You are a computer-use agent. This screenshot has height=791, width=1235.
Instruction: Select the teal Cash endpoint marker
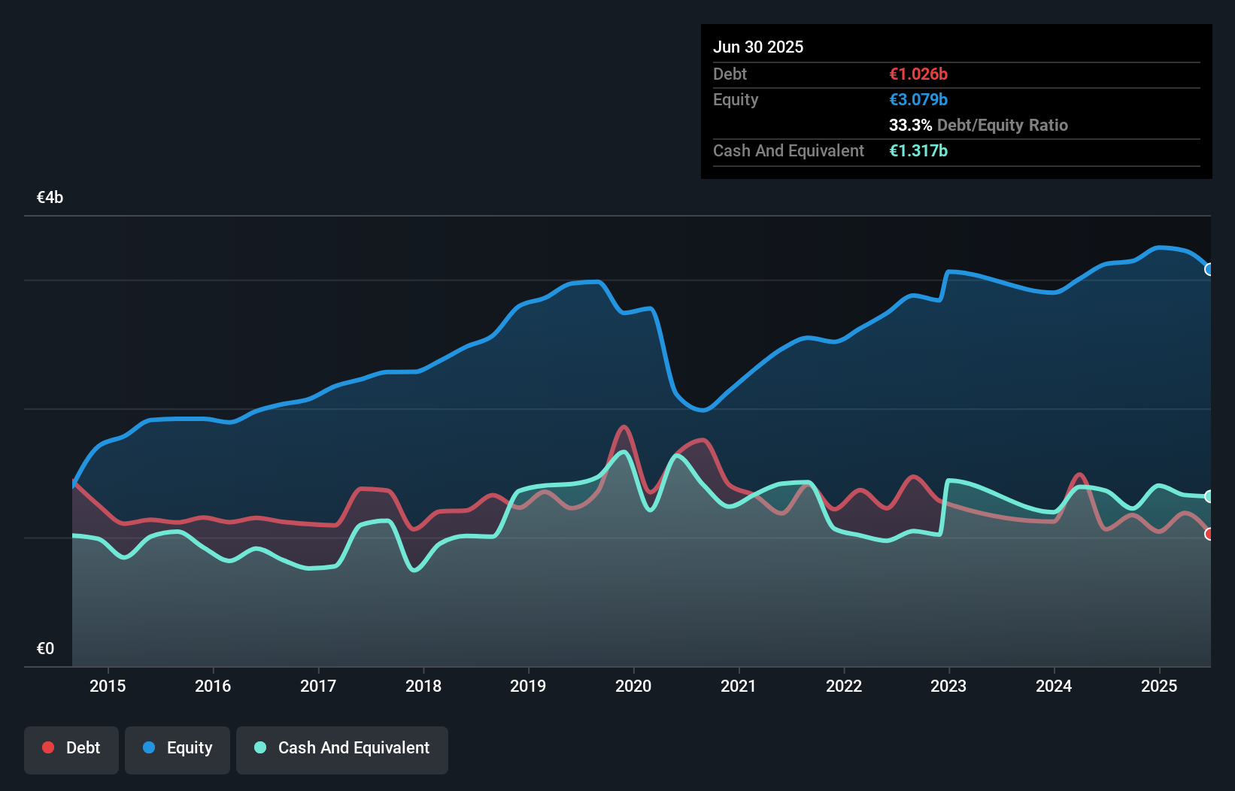pos(1209,496)
